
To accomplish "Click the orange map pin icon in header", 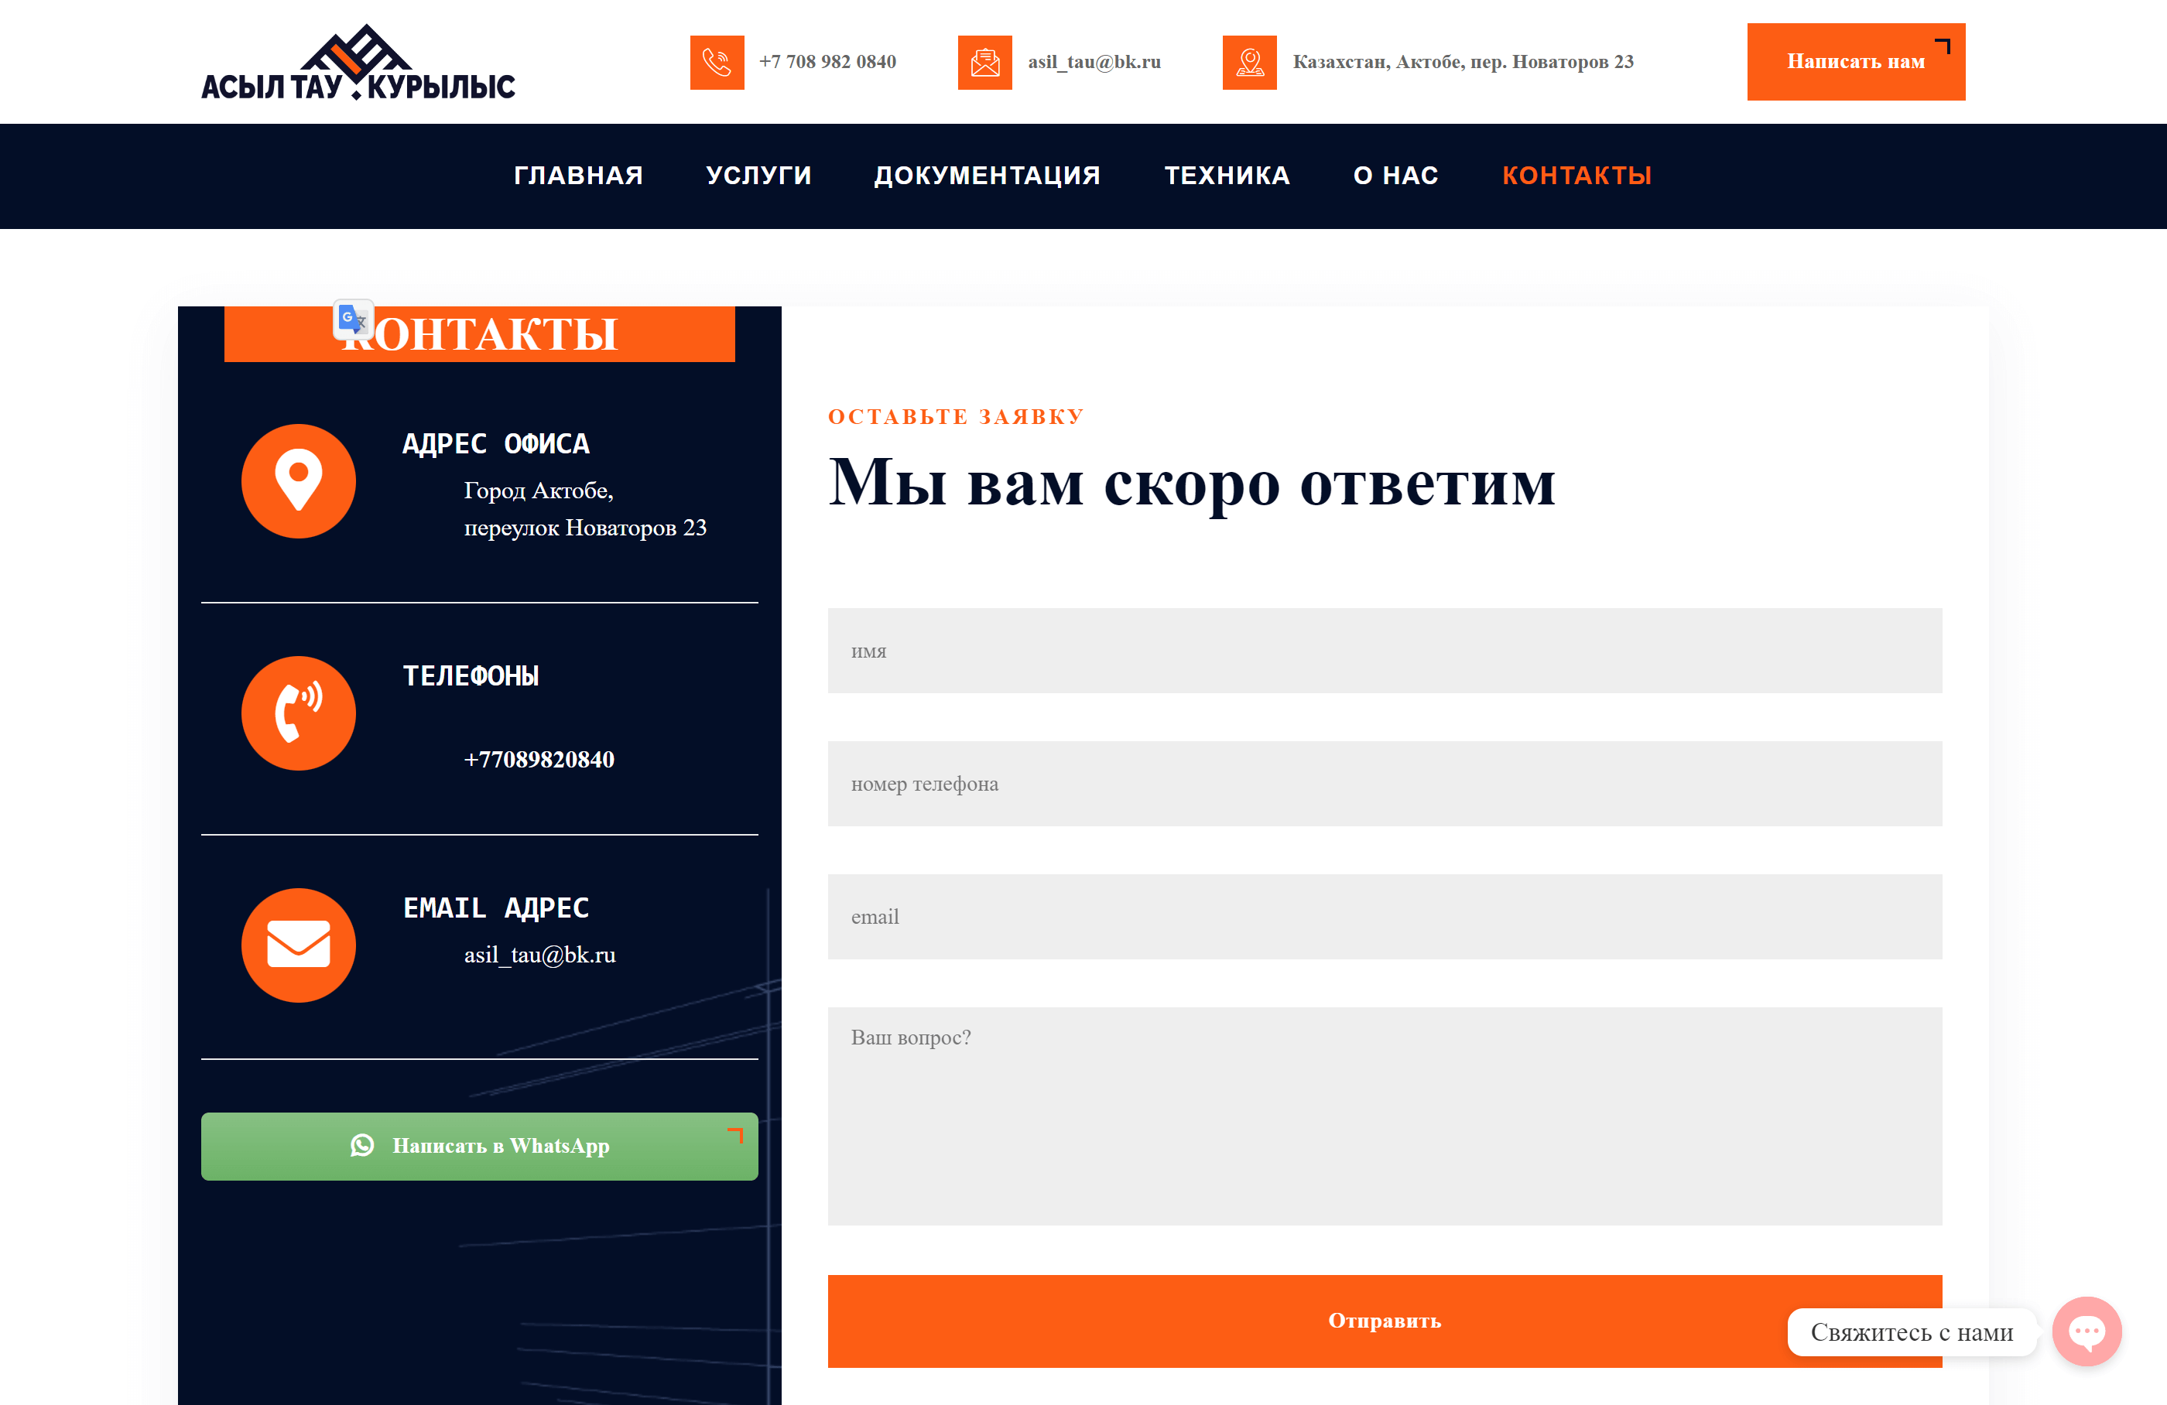I will 1249,62.
